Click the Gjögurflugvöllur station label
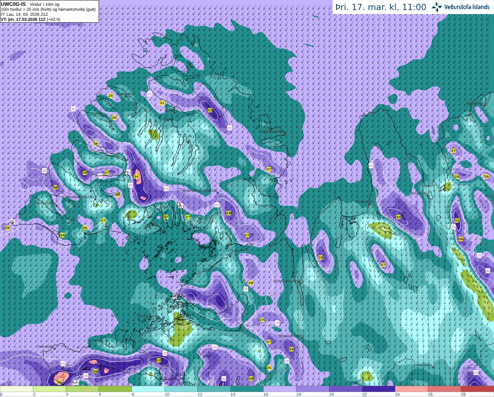 point(271,131)
